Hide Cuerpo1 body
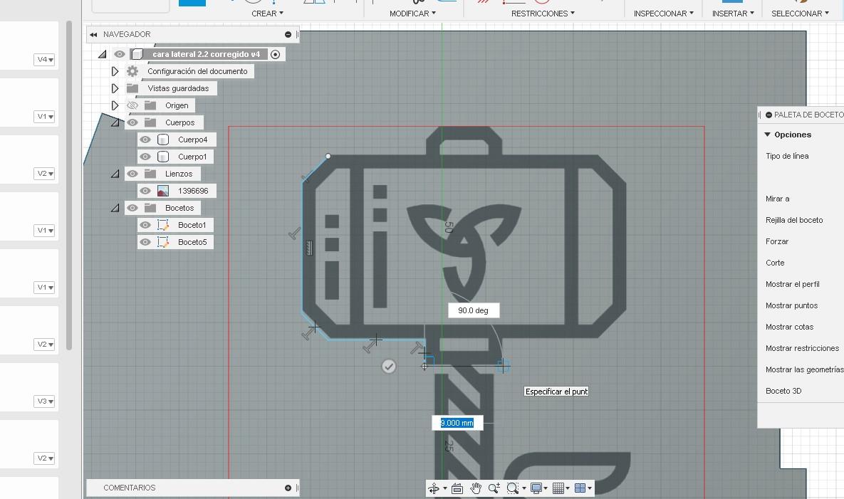This screenshot has width=844, height=499. point(145,157)
